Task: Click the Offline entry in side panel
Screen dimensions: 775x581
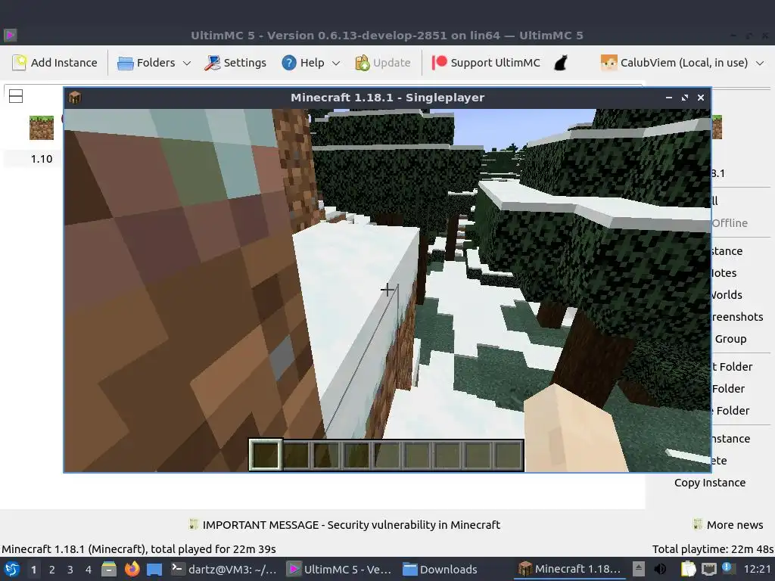Action: [x=730, y=223]
